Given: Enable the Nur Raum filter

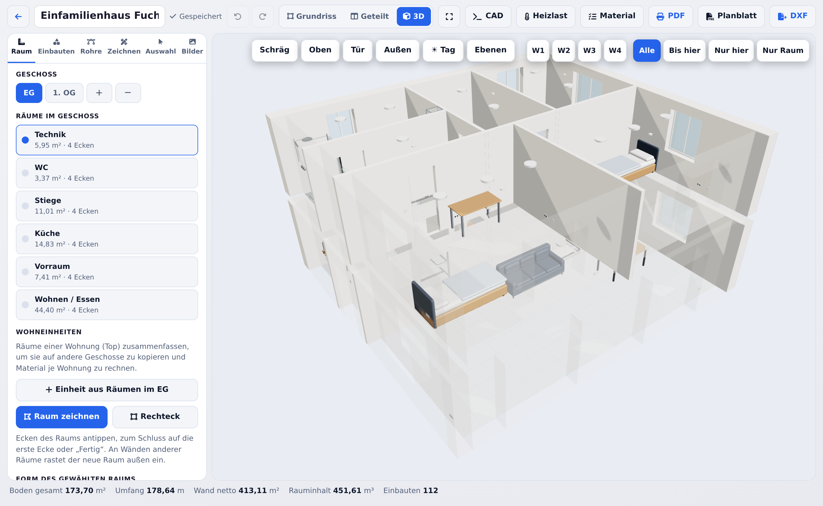Looking at the screenshot, I should [x=782, y=51].
